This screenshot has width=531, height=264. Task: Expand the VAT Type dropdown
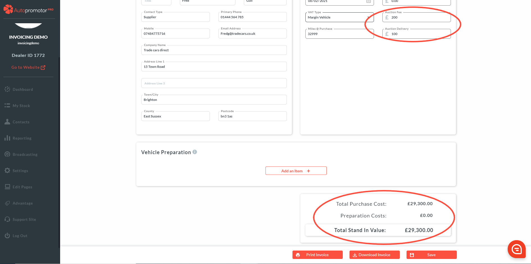pyautogui.click(x=339, y=17)
